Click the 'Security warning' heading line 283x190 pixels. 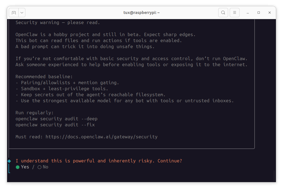pos(58,22)
